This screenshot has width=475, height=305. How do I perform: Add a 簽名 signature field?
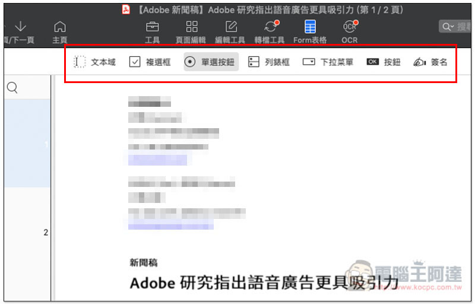pyautogui.click(x=430, y=62)
